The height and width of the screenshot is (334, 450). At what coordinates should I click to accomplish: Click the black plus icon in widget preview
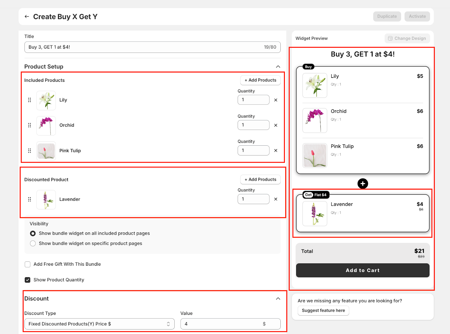(x=363, y=184)
